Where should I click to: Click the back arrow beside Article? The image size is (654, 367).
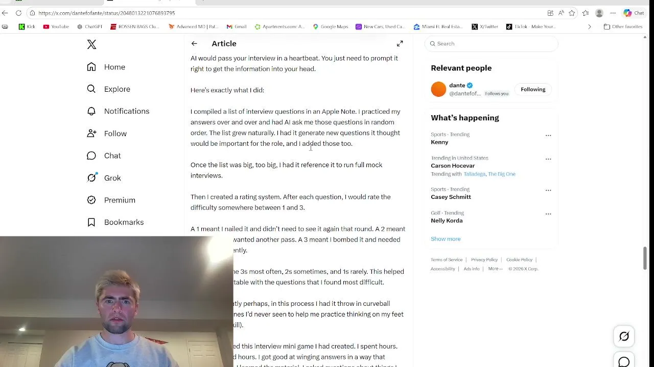coord(194,44)
